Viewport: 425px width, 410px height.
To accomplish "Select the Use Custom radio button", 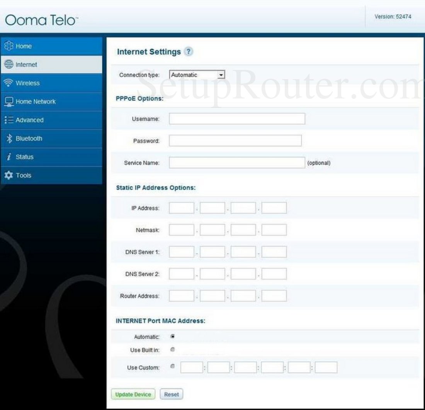I will 172,366.
